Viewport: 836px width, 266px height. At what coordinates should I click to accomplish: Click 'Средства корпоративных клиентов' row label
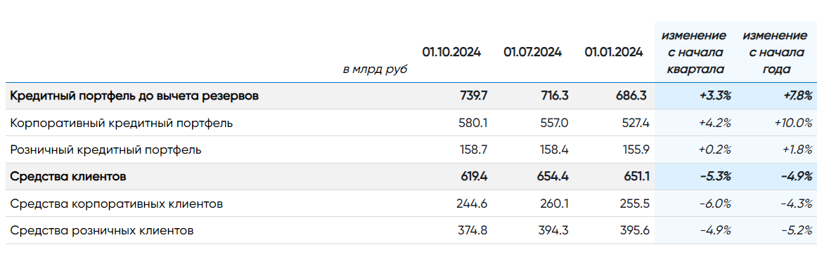pos(116,204)
